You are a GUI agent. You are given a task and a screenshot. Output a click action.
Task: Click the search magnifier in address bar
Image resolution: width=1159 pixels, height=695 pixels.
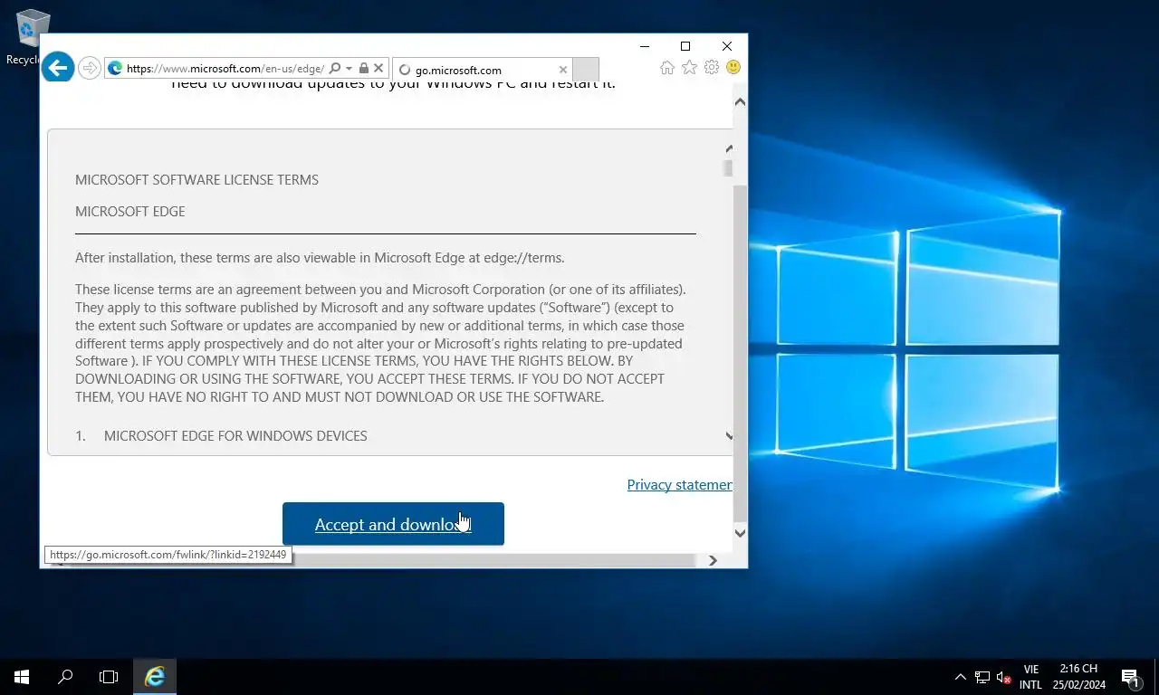(x=335, y=68)
